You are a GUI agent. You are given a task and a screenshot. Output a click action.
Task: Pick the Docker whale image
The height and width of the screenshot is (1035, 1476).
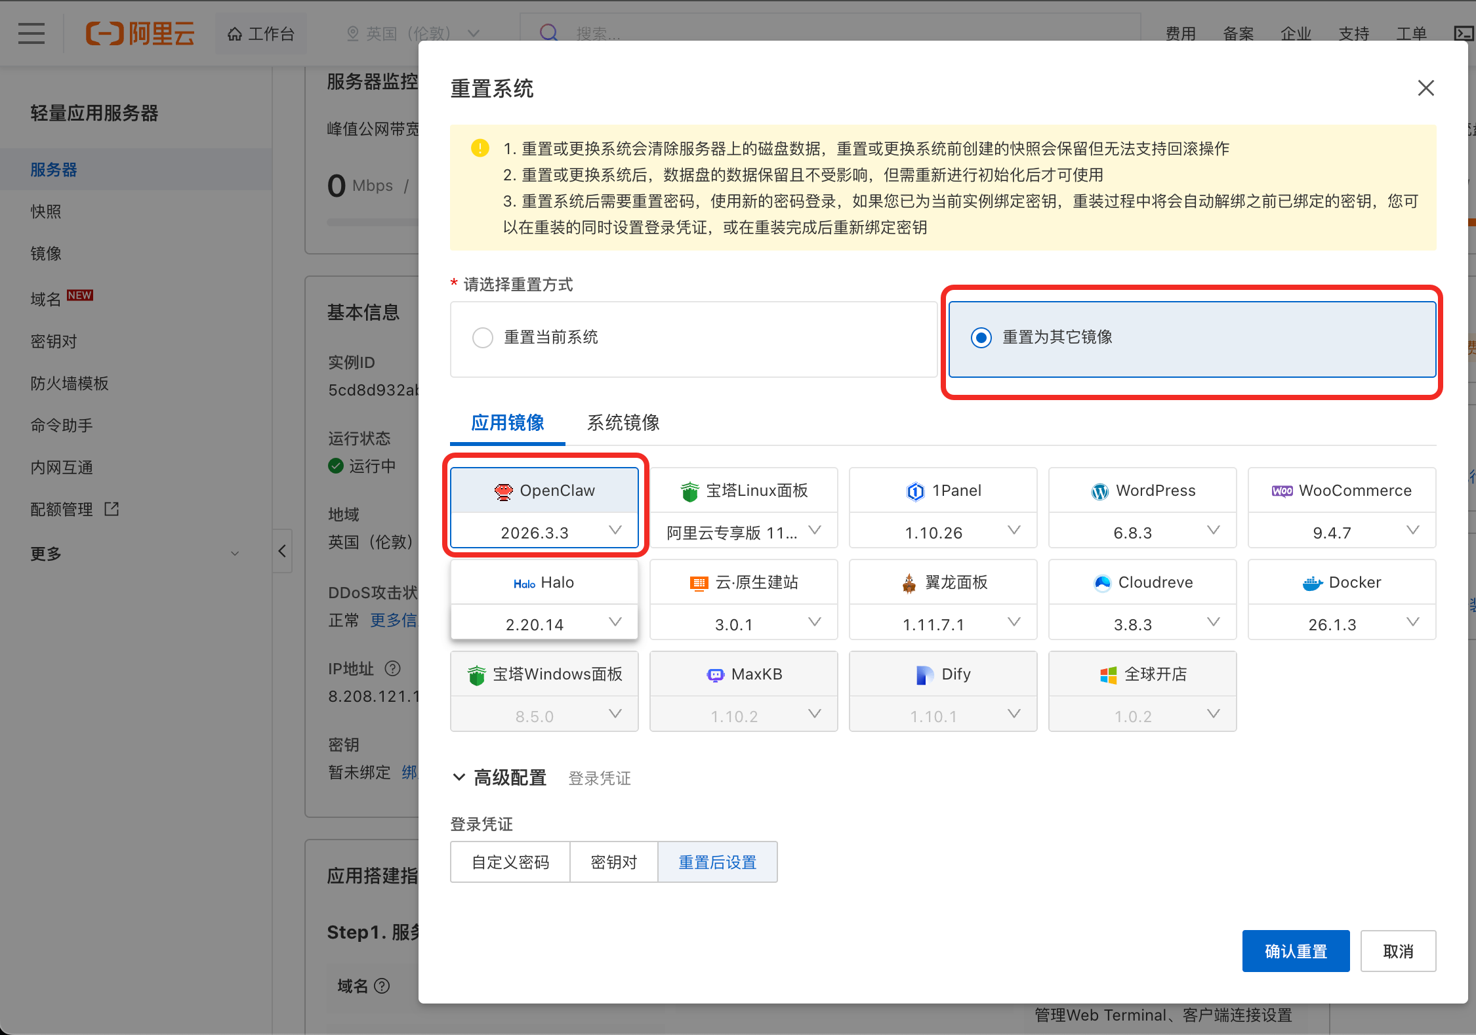(1312, 583)
